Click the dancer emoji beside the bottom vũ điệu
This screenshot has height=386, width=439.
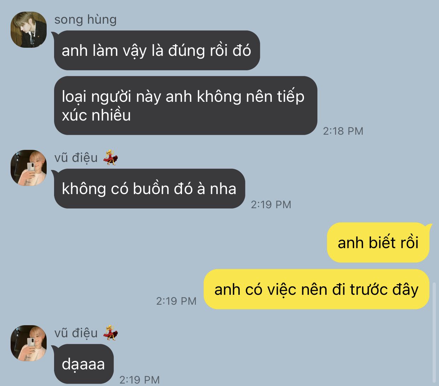[x=110, y=333]
